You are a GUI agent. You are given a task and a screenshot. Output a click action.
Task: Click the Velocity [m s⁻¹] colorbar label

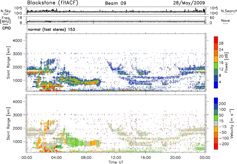232,123
